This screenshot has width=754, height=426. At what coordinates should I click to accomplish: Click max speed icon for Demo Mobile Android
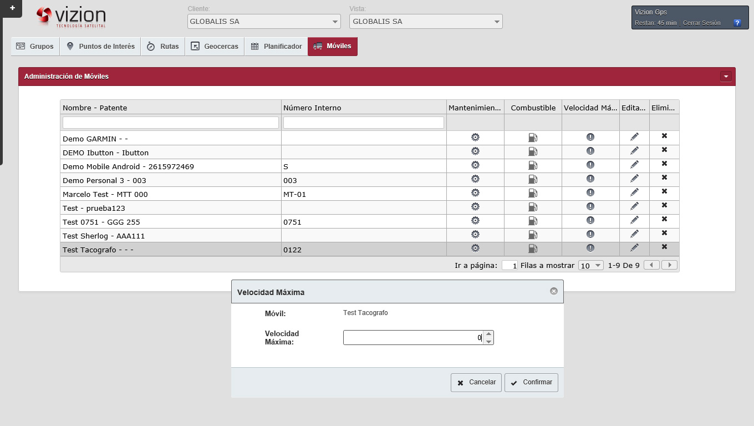click(590, 165)
